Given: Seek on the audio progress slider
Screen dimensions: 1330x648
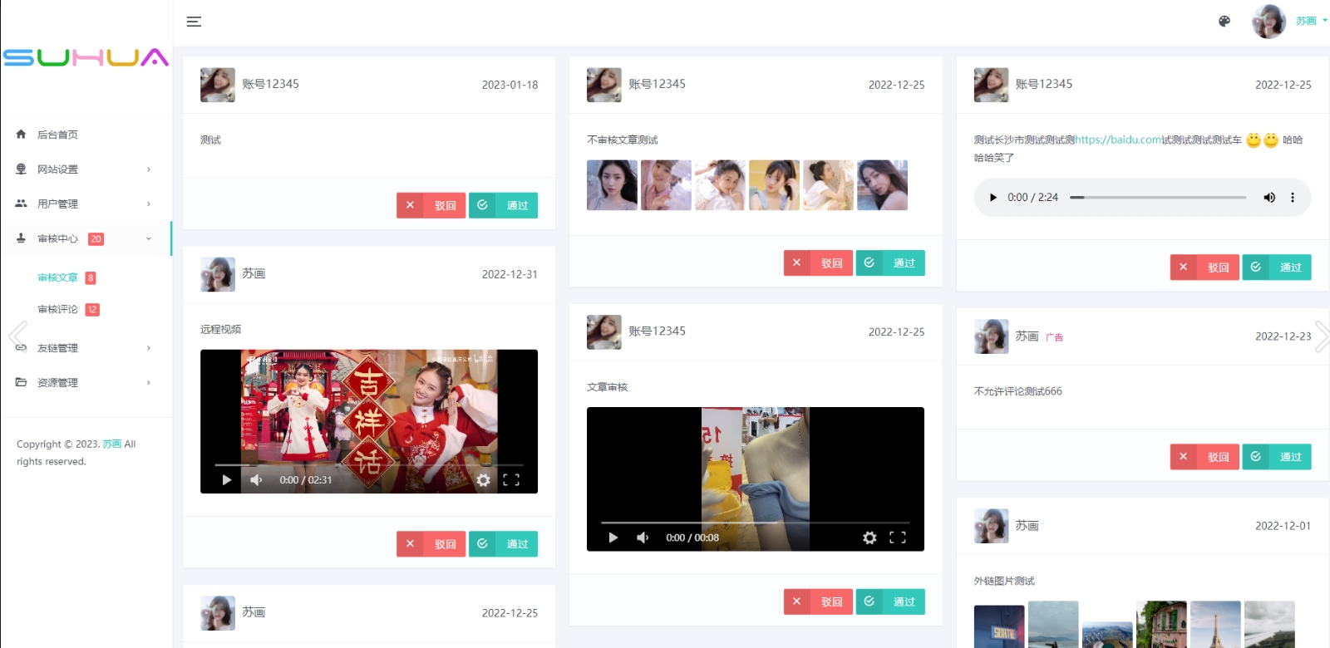Looking at the screenshot, I should point(1158,198).
